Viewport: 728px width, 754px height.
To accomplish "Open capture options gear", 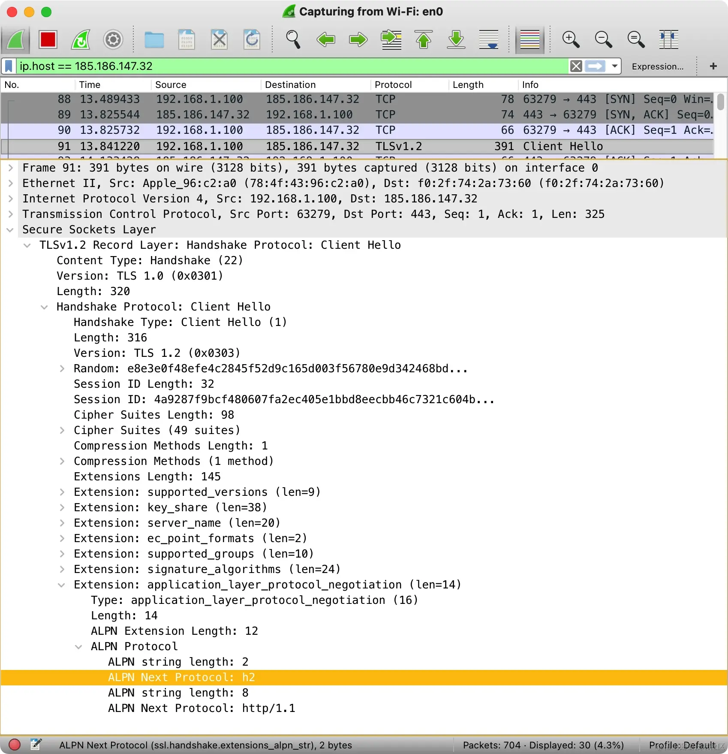I will (113, 40).
